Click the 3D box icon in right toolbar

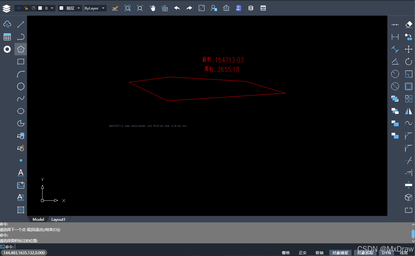(x=409, y=197)
